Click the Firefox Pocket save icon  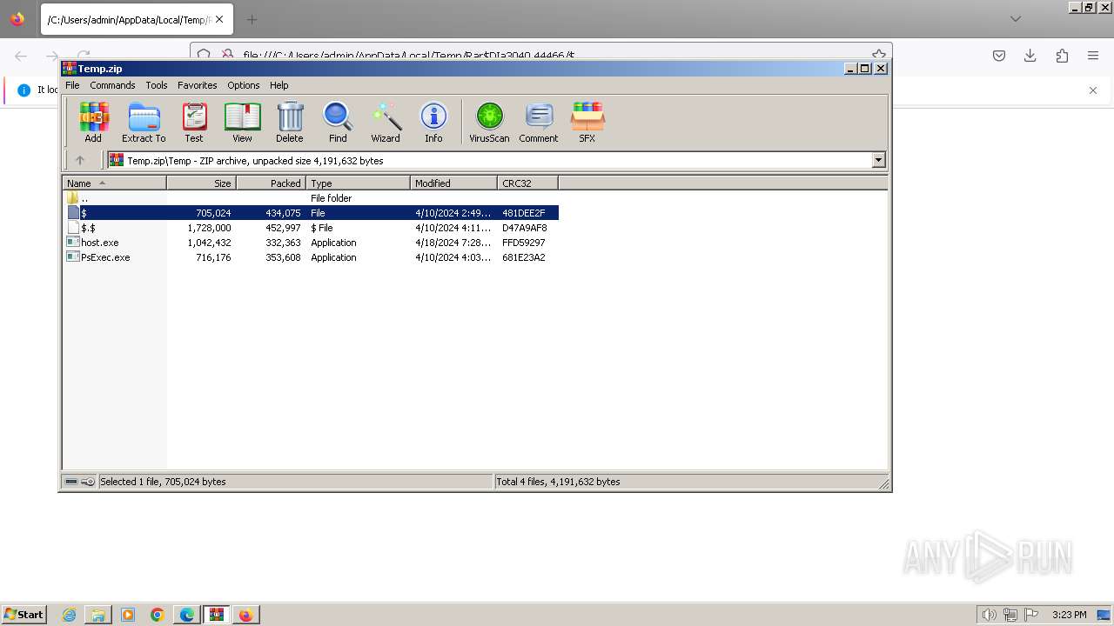(x=999, y=56)
